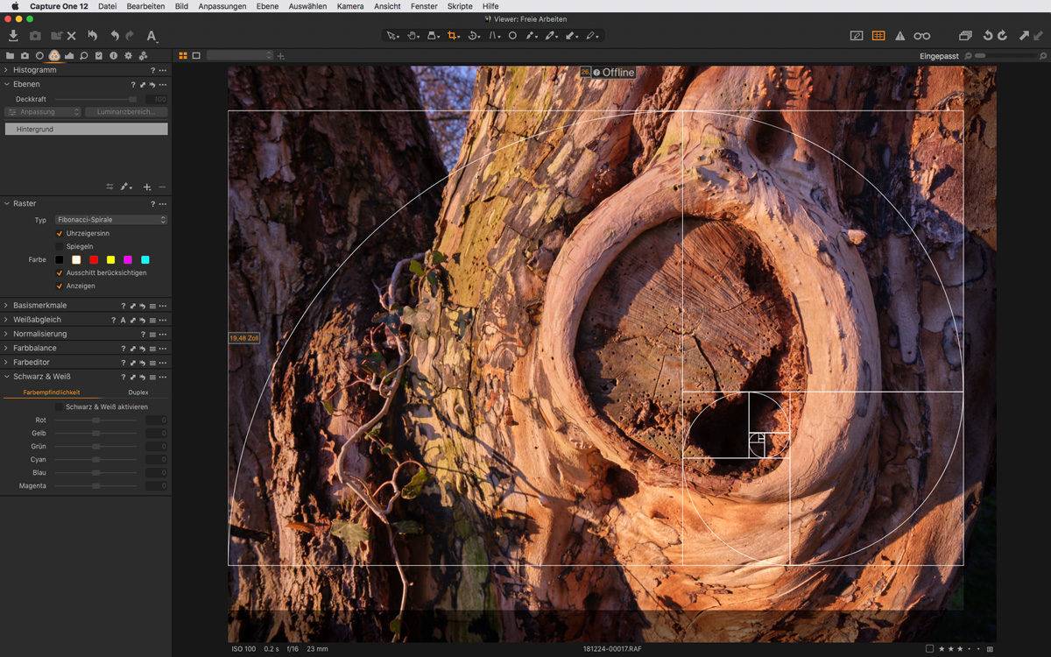Select the Rotate straighten cursor tool
Image resolution: width=1051 pixels, height=657 pixels.
pos(474,36)
